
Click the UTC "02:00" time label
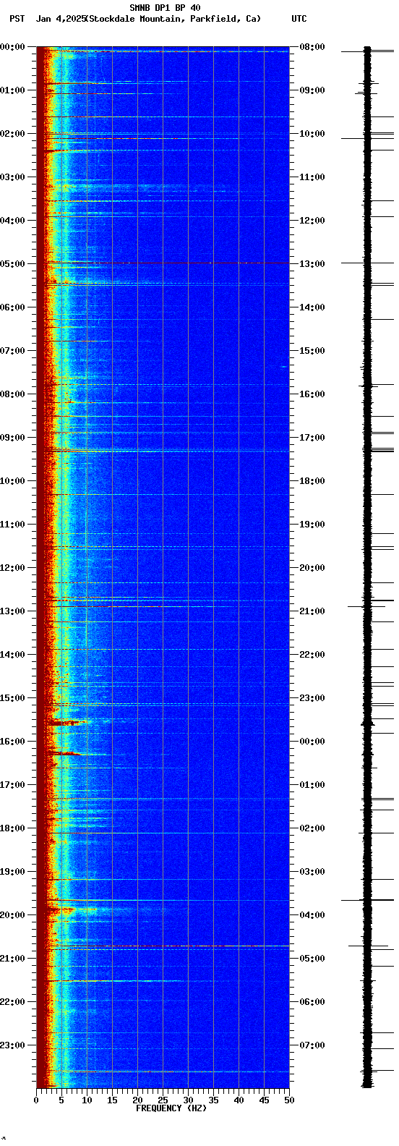(x=312, y=828)
